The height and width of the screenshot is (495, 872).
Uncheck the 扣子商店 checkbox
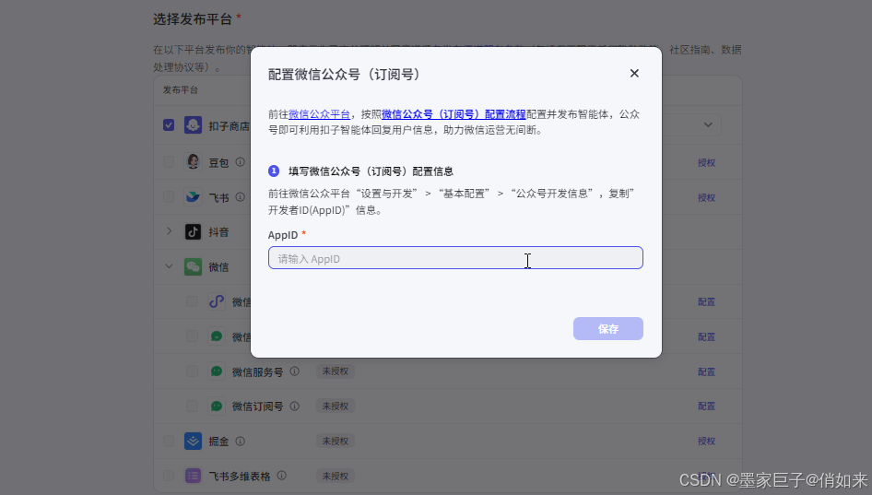(169, 124)
